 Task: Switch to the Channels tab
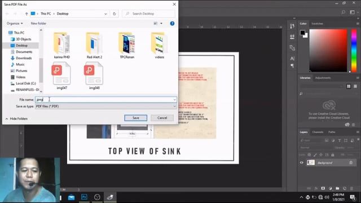coord(318,132)
